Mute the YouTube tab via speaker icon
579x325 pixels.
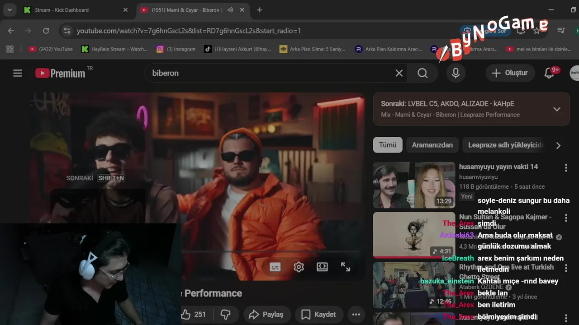pos(230,10)
